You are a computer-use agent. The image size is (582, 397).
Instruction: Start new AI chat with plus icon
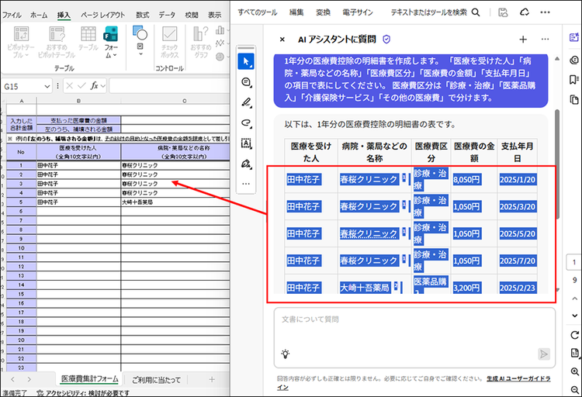[x=522, y=39]
